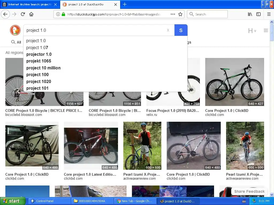Screen dimensions: 274x205
Task: Open 'Focus Project 1.0 (2010)' result title
Action: (173, 111)
